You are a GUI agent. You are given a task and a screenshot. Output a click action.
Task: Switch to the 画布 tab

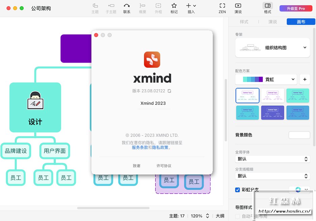point(301,22)
